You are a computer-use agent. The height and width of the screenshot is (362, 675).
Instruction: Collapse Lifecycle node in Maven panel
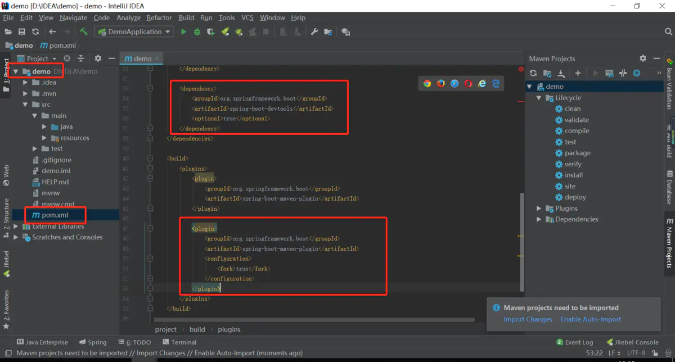click(539, 98)
